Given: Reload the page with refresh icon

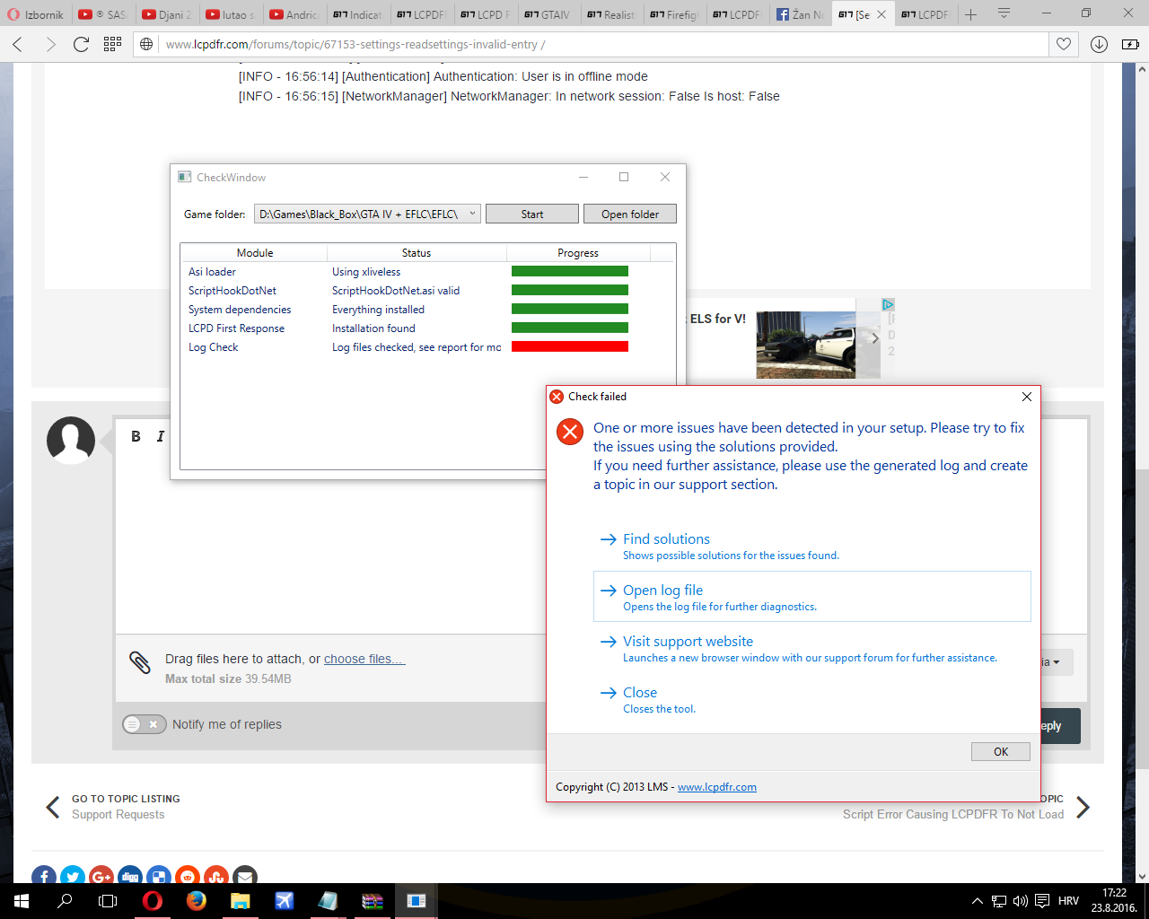Looking at the screenshot, I should (x=81, y=44).
